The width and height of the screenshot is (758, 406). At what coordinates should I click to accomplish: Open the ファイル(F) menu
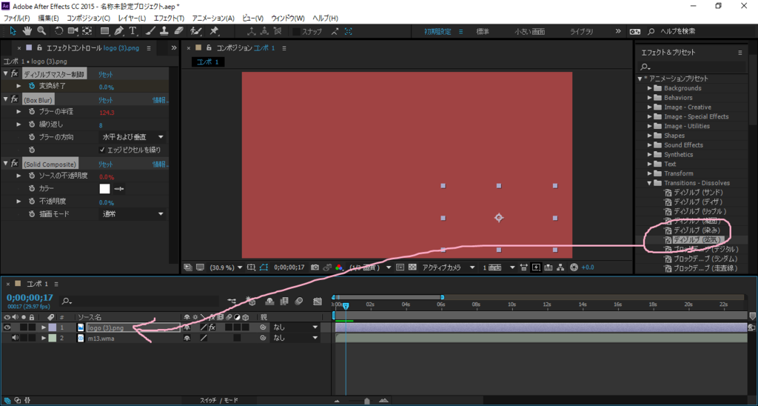(x=16, y=18)
